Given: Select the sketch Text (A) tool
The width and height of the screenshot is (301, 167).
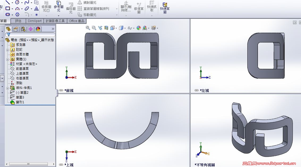Looking at the screenshot, I should (36, 9).
